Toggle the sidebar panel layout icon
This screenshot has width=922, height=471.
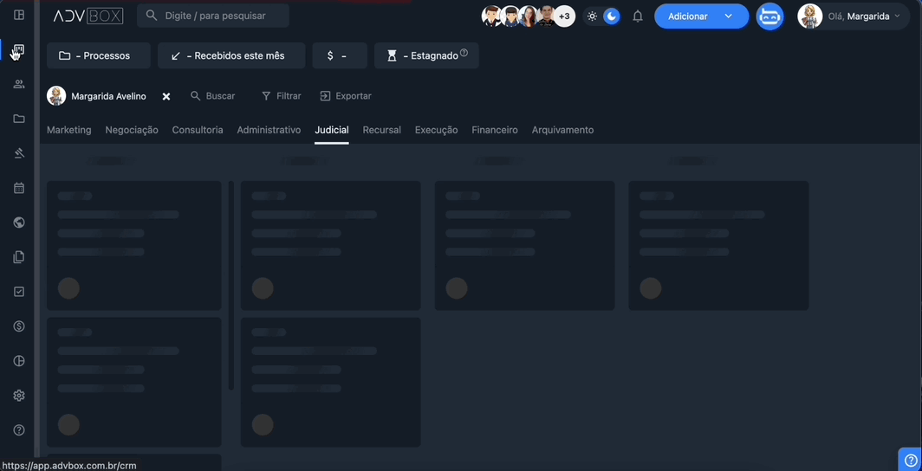pos(19,16)
